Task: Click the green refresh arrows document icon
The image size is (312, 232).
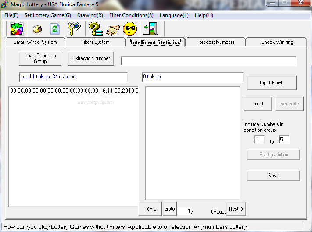Action: pos(55,29)
